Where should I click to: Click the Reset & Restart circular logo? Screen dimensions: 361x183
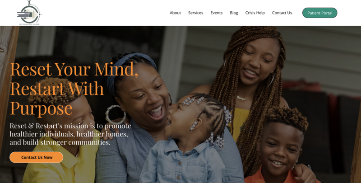pyautogui.click(x=29, y=13)
